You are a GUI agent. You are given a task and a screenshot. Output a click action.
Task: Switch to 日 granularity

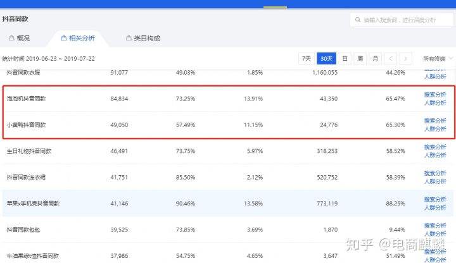click(x=345, y=59)
